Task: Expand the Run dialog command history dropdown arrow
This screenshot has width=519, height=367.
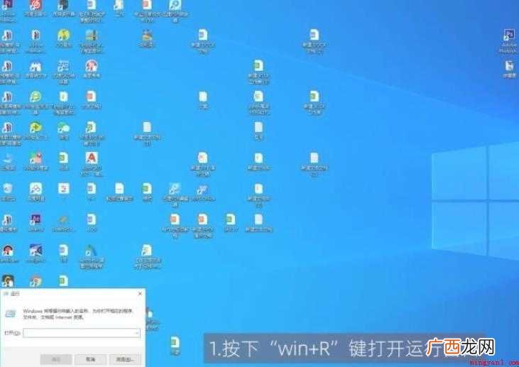Action: tap(136, 333)
